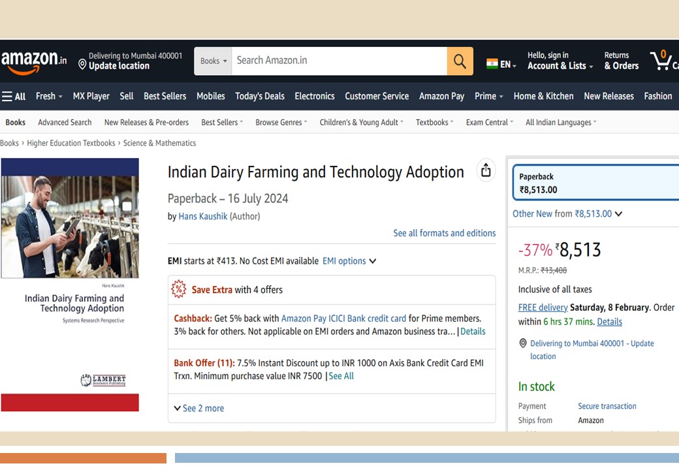The image size is (679, 470).
Task: Click See all formats and editions
Action: tap(445, 233)
